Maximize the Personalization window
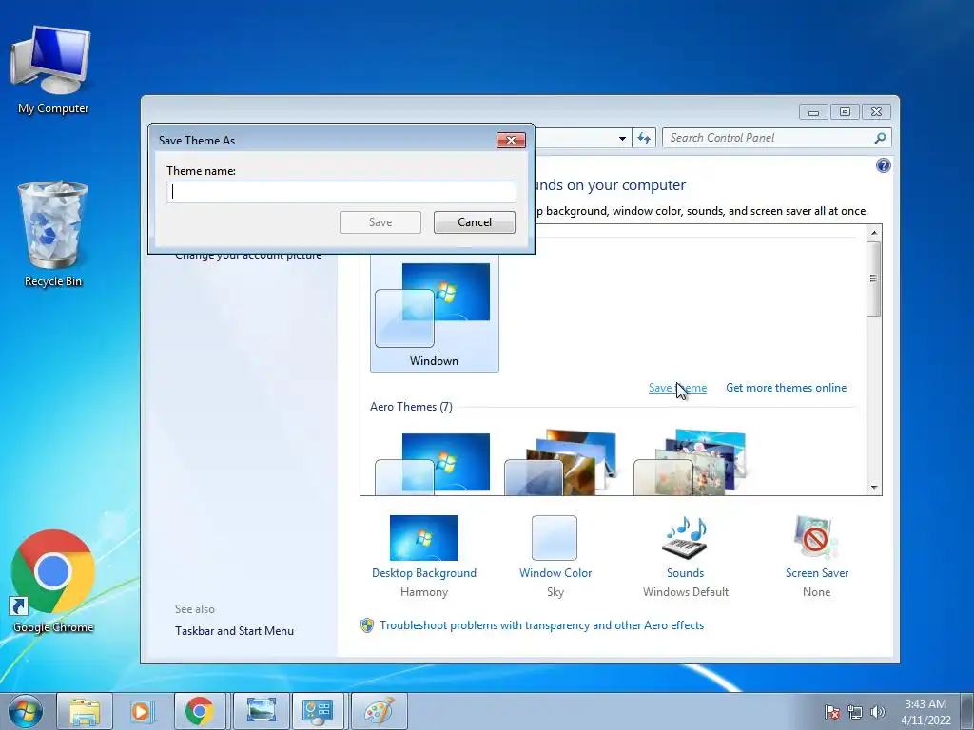This screenshot has height=730, width=974. 845,112
